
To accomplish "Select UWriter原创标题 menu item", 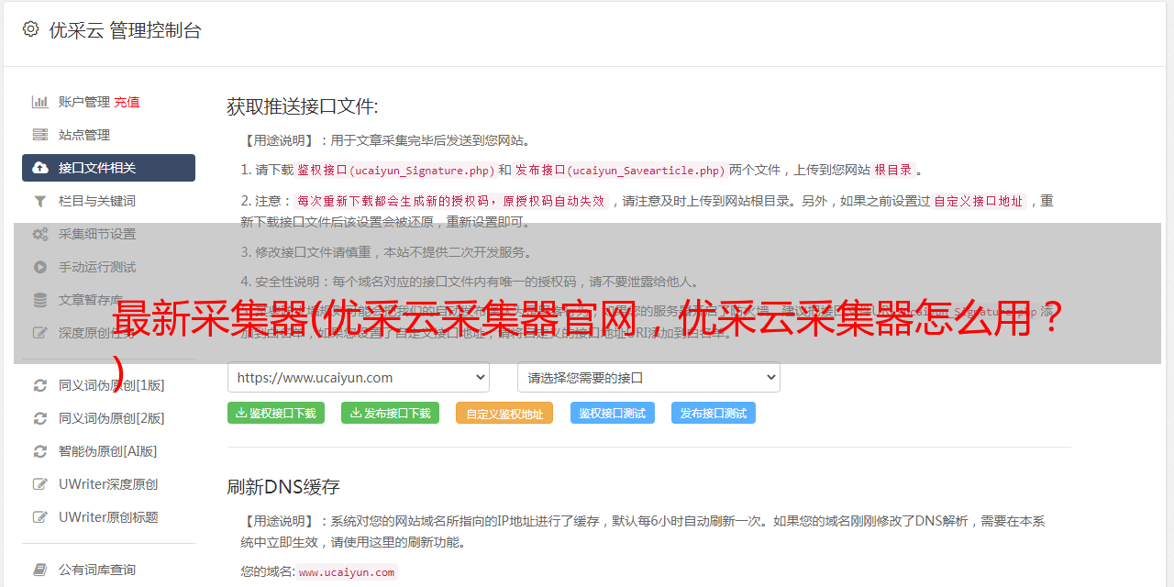I will click(x=108, y=517).
